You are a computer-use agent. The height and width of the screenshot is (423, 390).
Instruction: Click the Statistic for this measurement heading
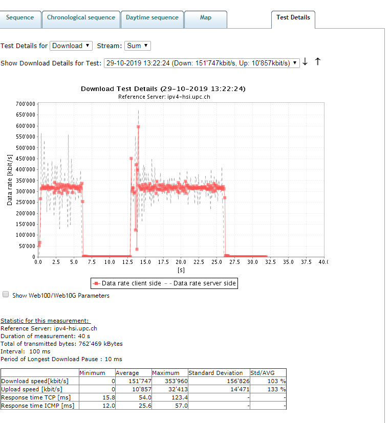45,321
